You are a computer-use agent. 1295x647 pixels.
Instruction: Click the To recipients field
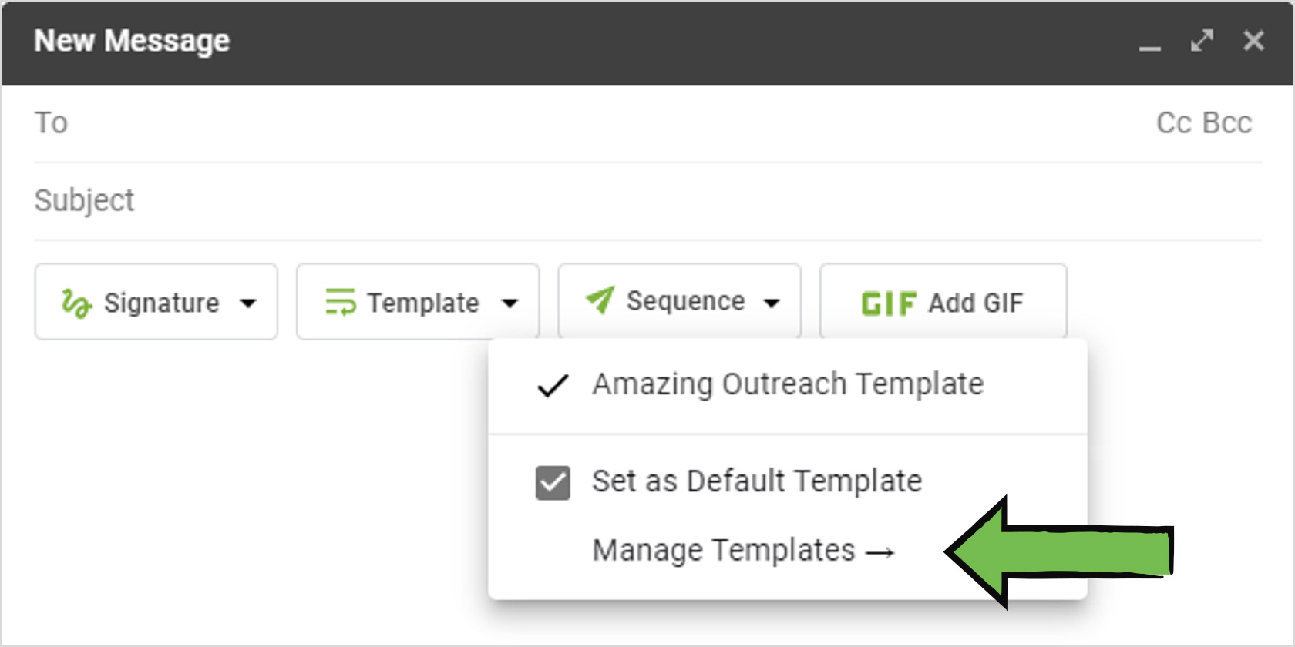(x=540, y=123)
